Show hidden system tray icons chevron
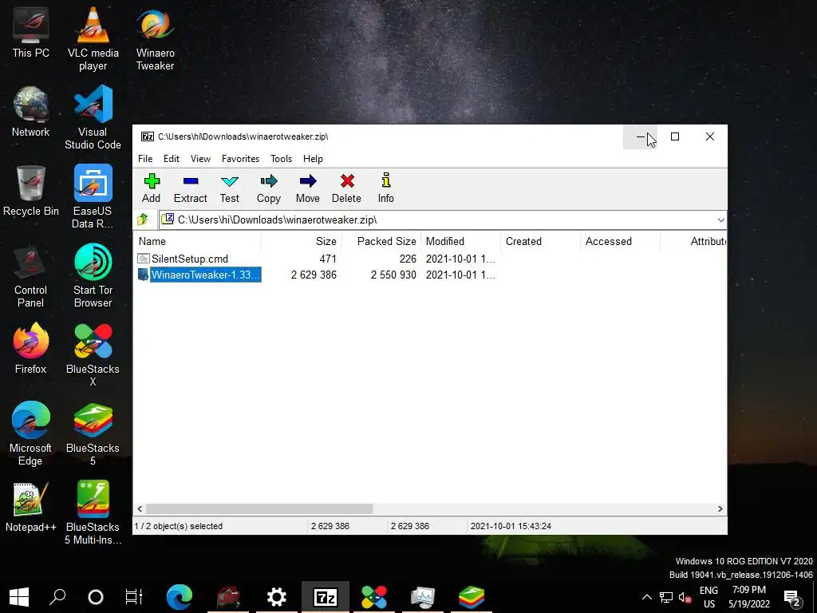This screenshot has height=613, width=817. (646, 597)
